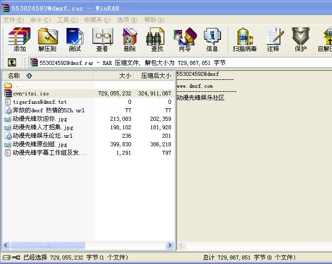Image resolution: width=332 pixels, height=264 pixels.
Task: Open the 命令(C) menu
Action: tap(40, 20)
